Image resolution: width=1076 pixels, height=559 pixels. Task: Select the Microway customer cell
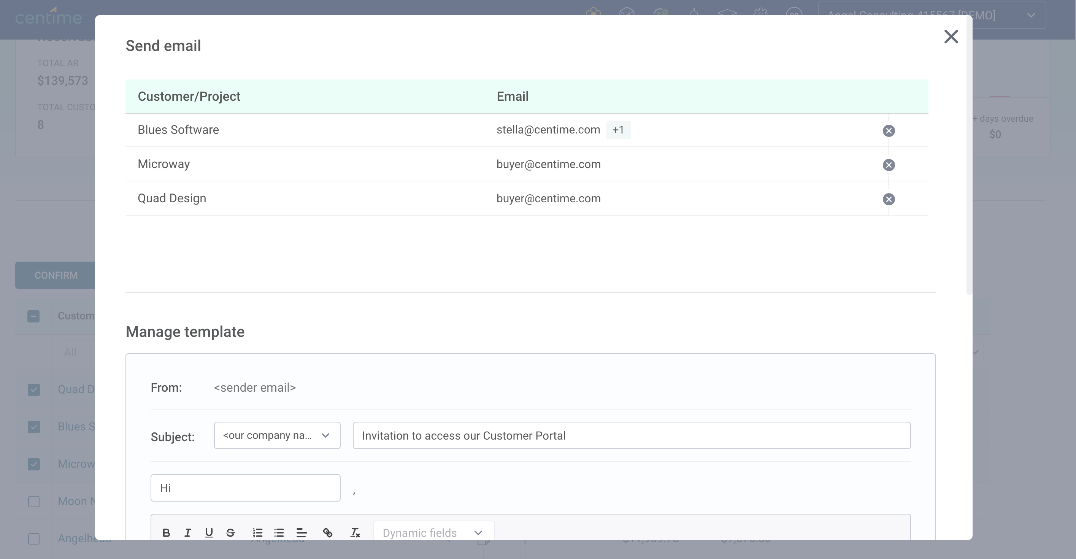click(164, 164)
